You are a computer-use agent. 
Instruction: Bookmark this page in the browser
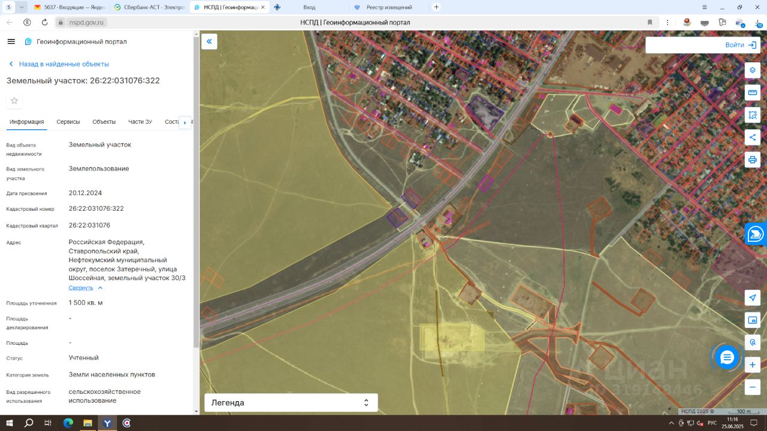(650, 22)
